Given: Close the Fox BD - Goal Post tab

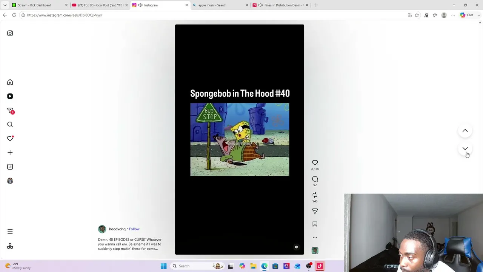Looking at the screenshot, I should tap(126, 5).
